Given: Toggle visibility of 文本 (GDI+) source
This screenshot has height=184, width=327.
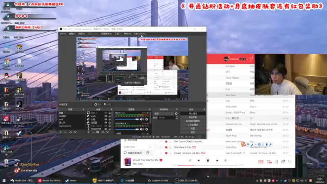Looking at the screenshot, I should [x=106, y=126].
